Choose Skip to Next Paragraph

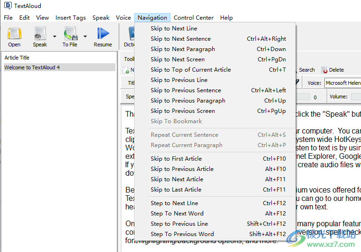pyautogui.click(x=215, y=49)
